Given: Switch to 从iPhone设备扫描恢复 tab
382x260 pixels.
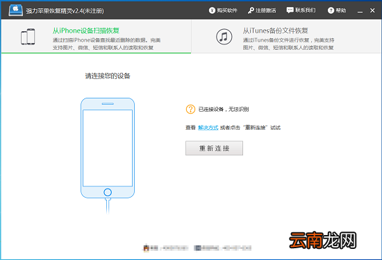Looking at the screenshot, I should [x=97, y=37].
